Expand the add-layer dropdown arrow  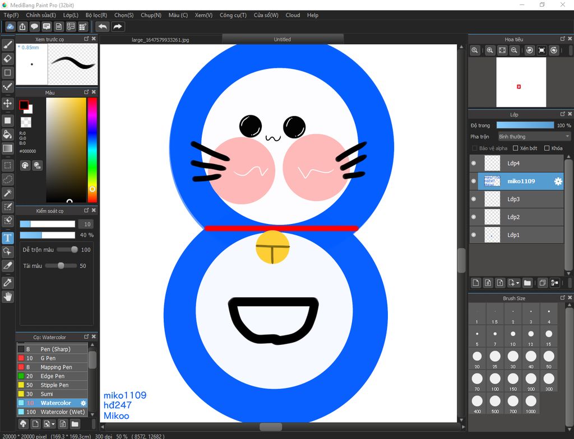(x=517, y=283)
